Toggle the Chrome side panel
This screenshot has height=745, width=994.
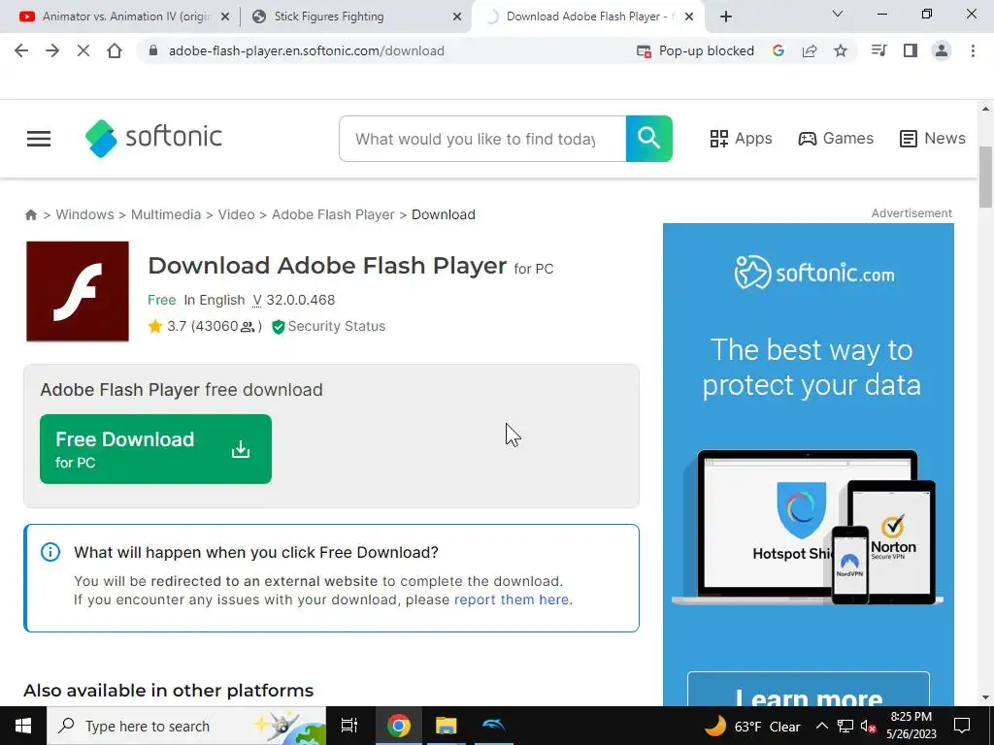[911, 50]
